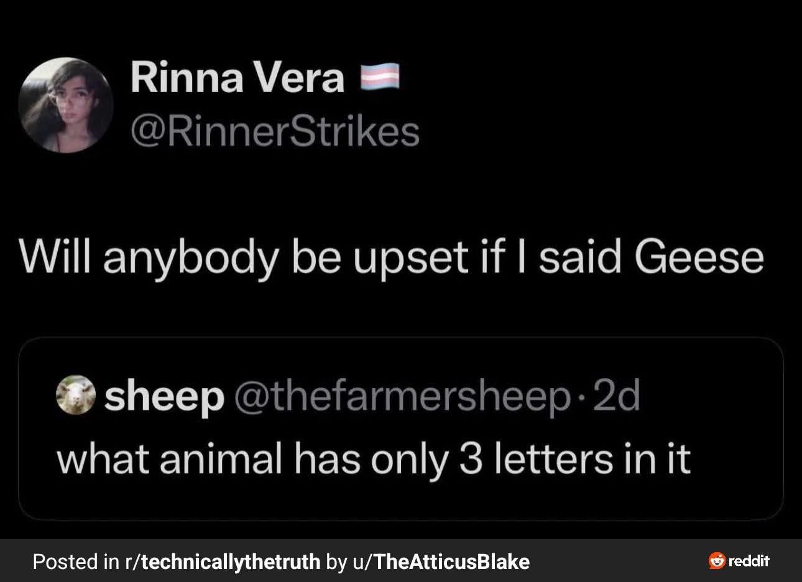Viewport: 802px width, 582px height.
Task: Click the Reddit Snoo logo icon
Action: pos(717,561)
